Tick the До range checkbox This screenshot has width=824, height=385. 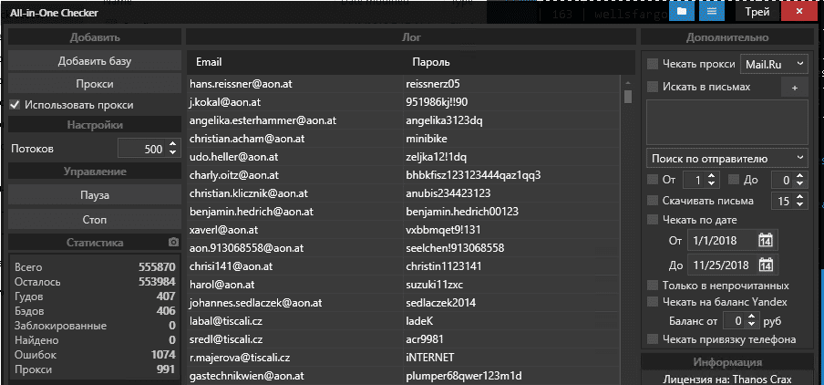coord(734,180)
